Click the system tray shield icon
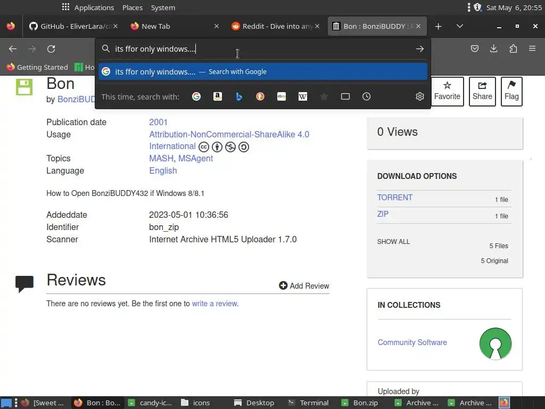The height and width of the screenshot is (409, 545). [x=477, y=7]
